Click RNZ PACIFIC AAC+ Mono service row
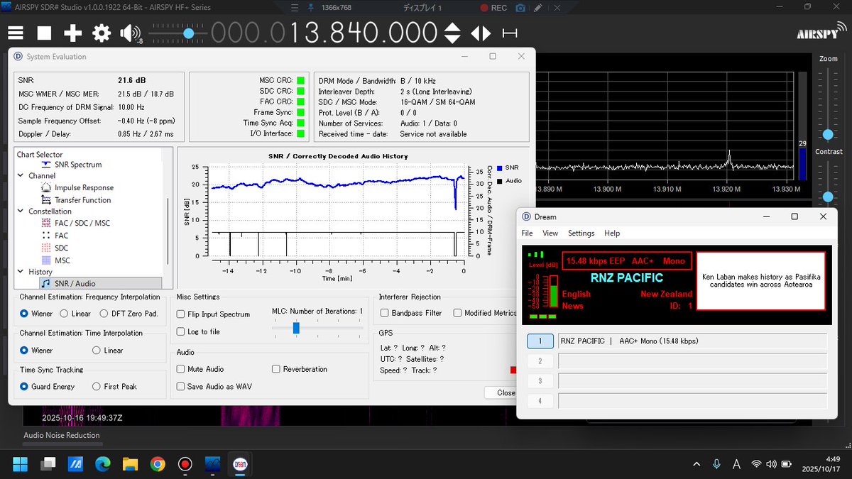 693,341
